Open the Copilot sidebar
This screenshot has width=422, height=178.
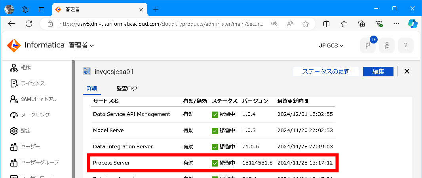click(x=412, y=24)
